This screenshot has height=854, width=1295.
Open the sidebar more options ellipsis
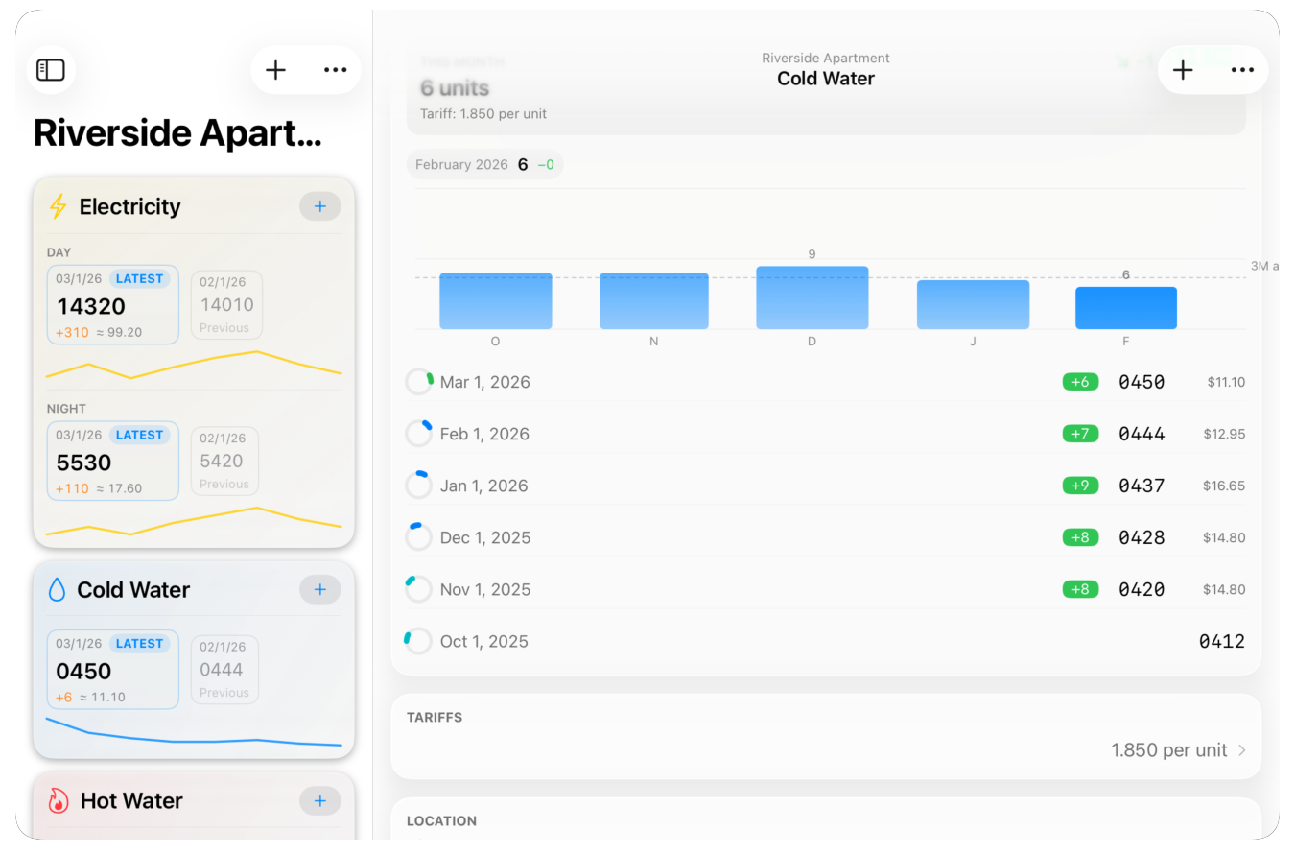coord(335,70)
